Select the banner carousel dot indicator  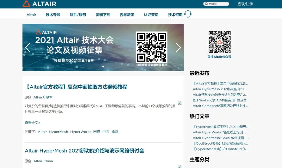pyautogui.click(x=103, y=67)
